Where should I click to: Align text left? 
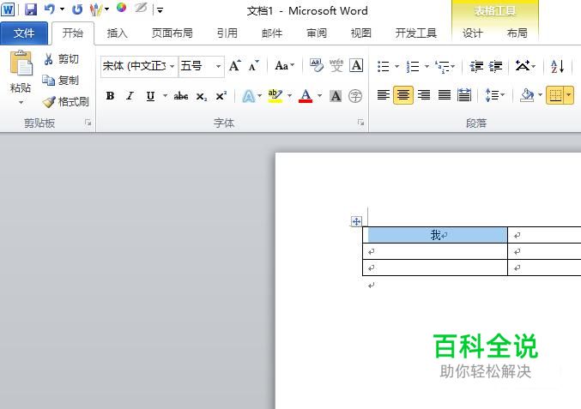pos(383,95)
